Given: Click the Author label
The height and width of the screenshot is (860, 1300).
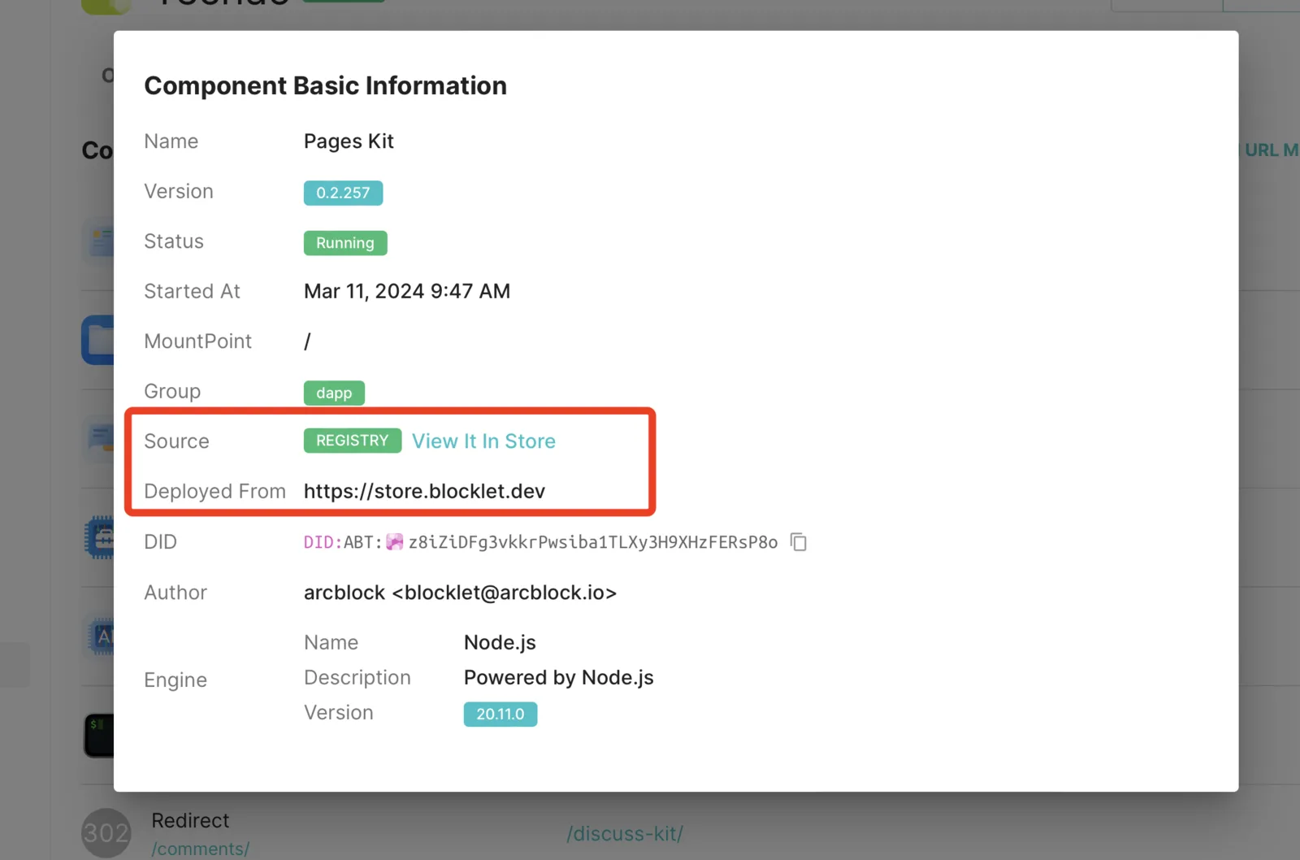Looking at the screenshot, I should tap(175, 593).
